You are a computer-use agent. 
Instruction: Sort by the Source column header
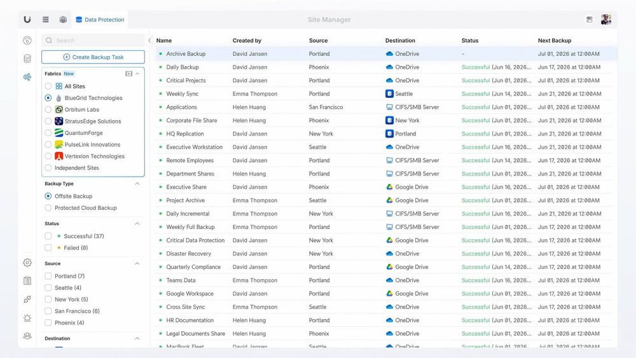[319, 41]
